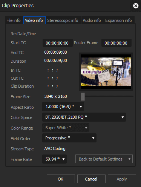The width and height of the screenshot is (141, 187).
Task: Click the Cancel button
Action: pyautogui.click(x=91, y=179)
